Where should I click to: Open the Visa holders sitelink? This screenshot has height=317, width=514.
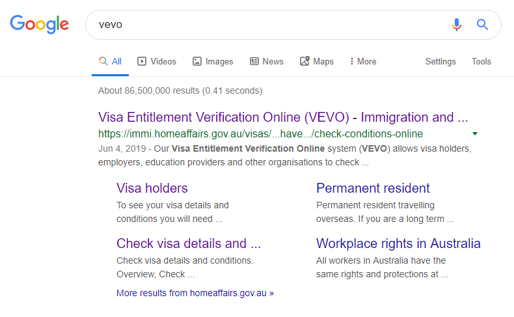(x=152, y=188)
